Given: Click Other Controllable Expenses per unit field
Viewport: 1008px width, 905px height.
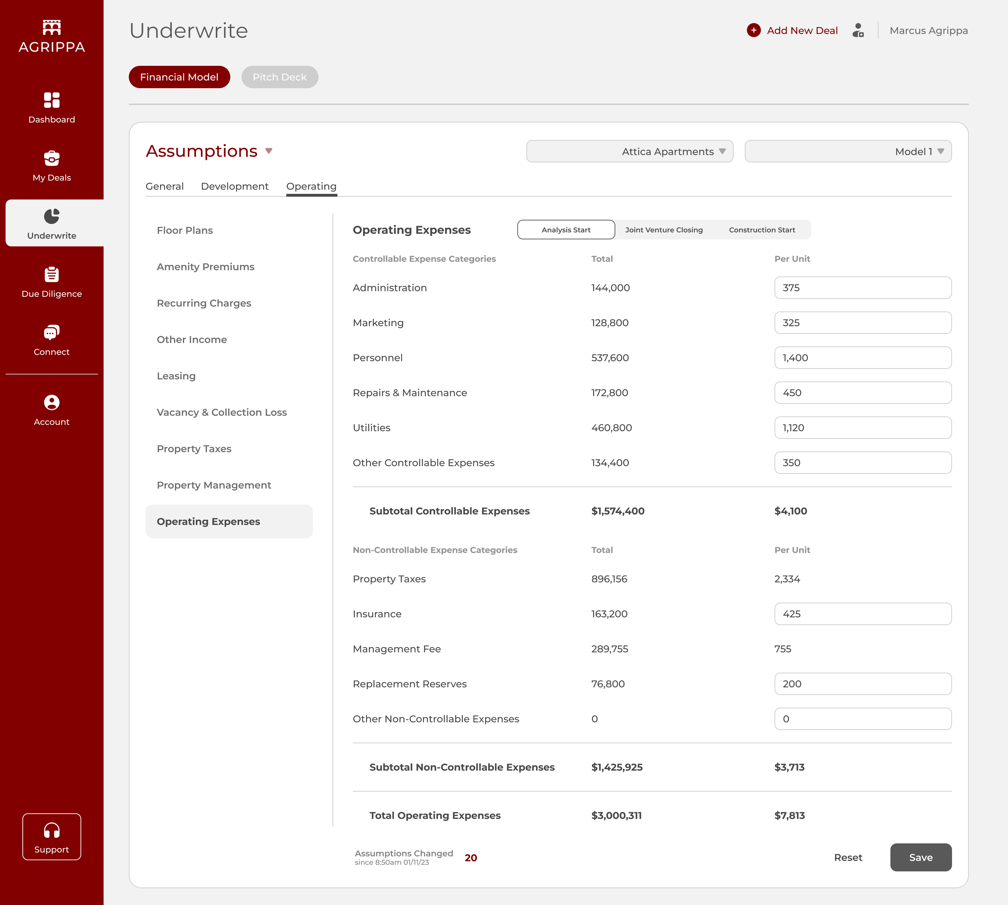Looking at the screenshot, I should [x=863, y=462].
